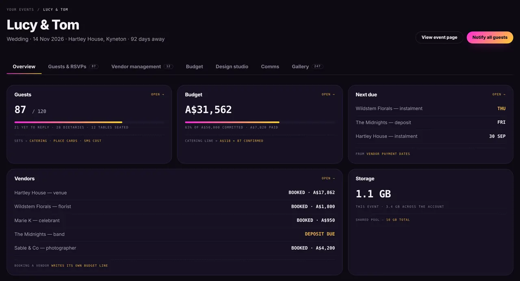This screenshot has width=520, height=281.
Task: Click the "30 SEP" due date
Action: pos(497,136)
